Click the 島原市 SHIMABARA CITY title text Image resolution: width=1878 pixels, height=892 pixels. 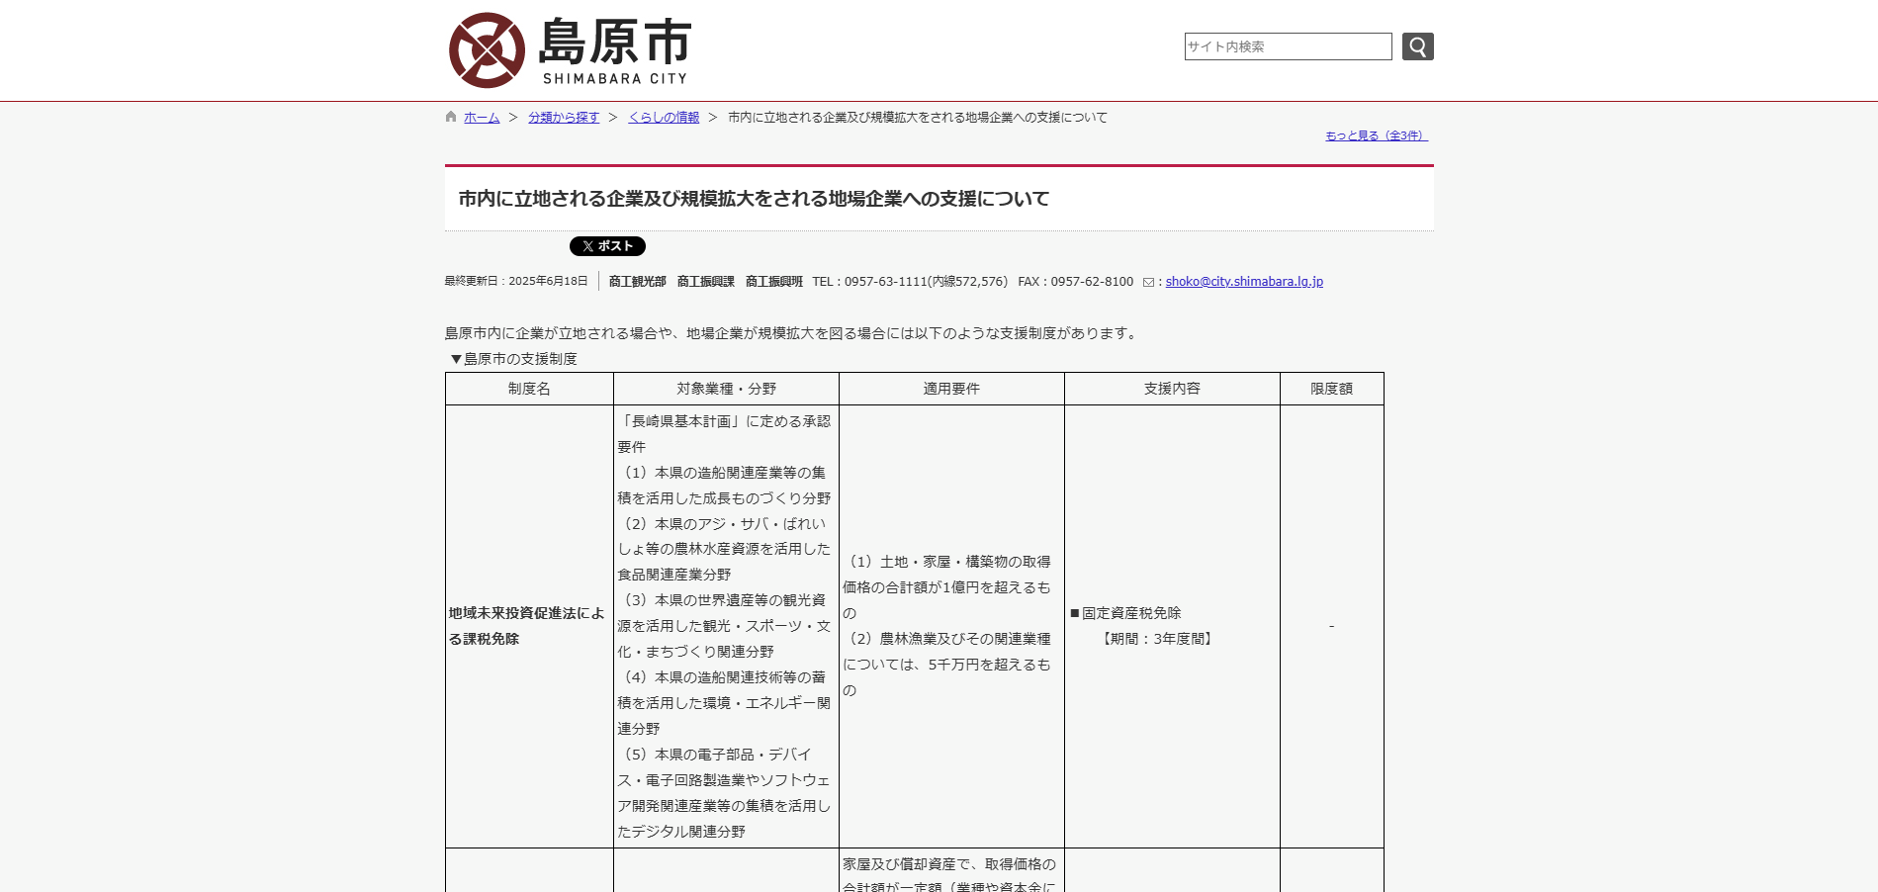[615, 51]
